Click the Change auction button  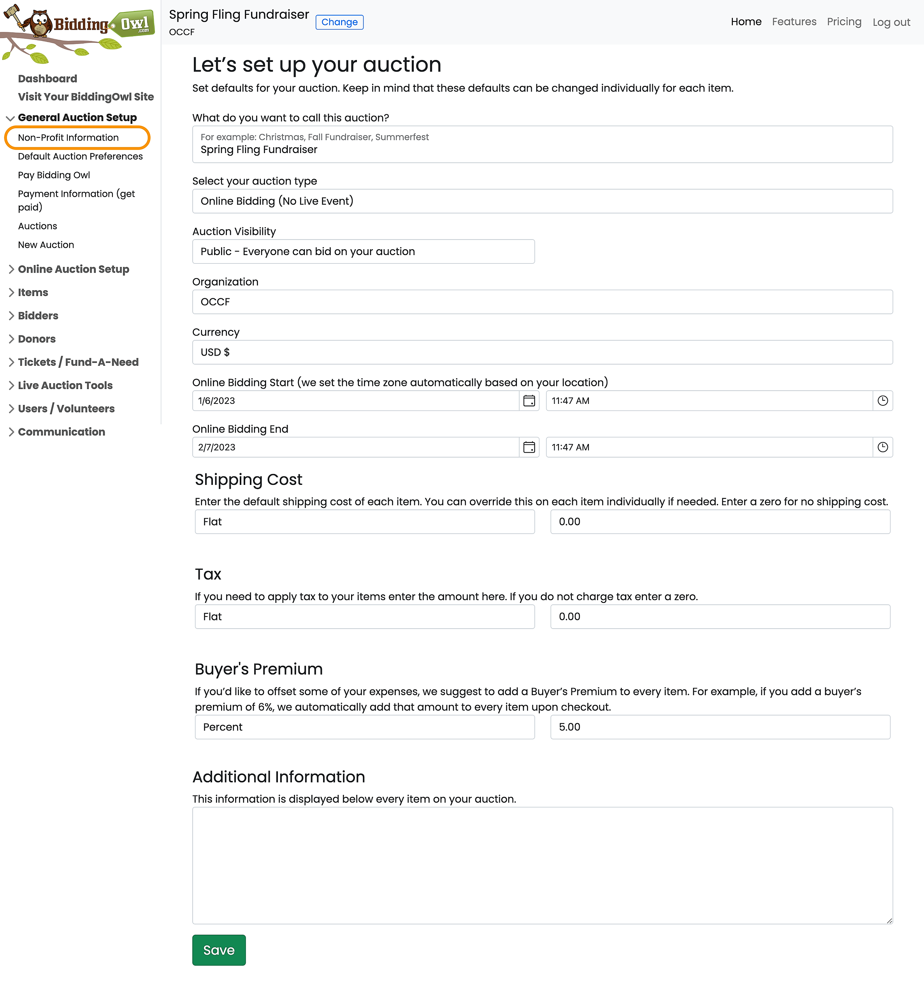click(x=339, y=22)
